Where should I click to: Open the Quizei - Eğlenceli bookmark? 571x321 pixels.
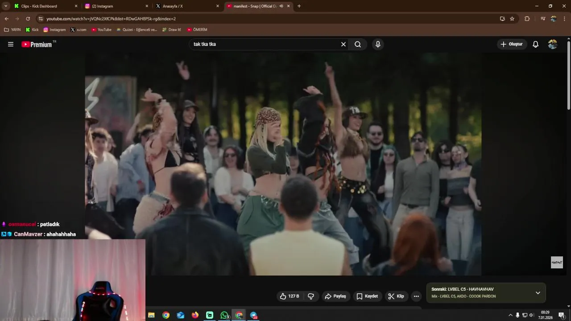click(x=137, y=30)
